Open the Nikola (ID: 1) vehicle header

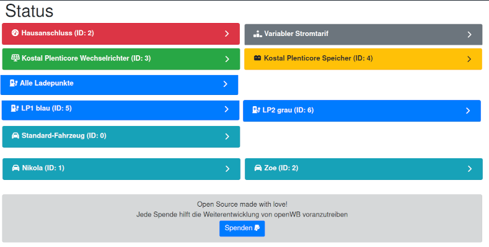(x=121, y=169)
